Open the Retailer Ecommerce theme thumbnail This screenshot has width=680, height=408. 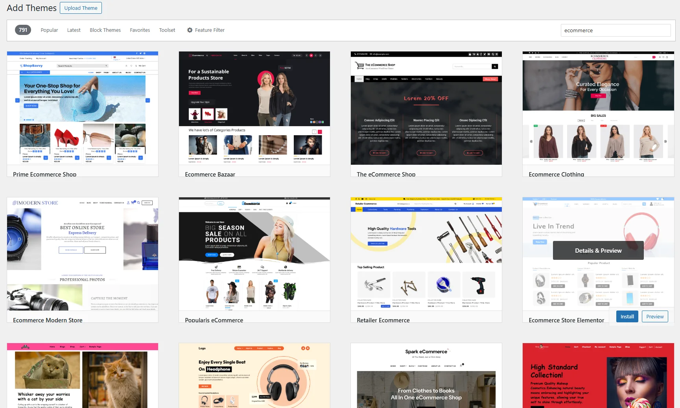[426, 254]
